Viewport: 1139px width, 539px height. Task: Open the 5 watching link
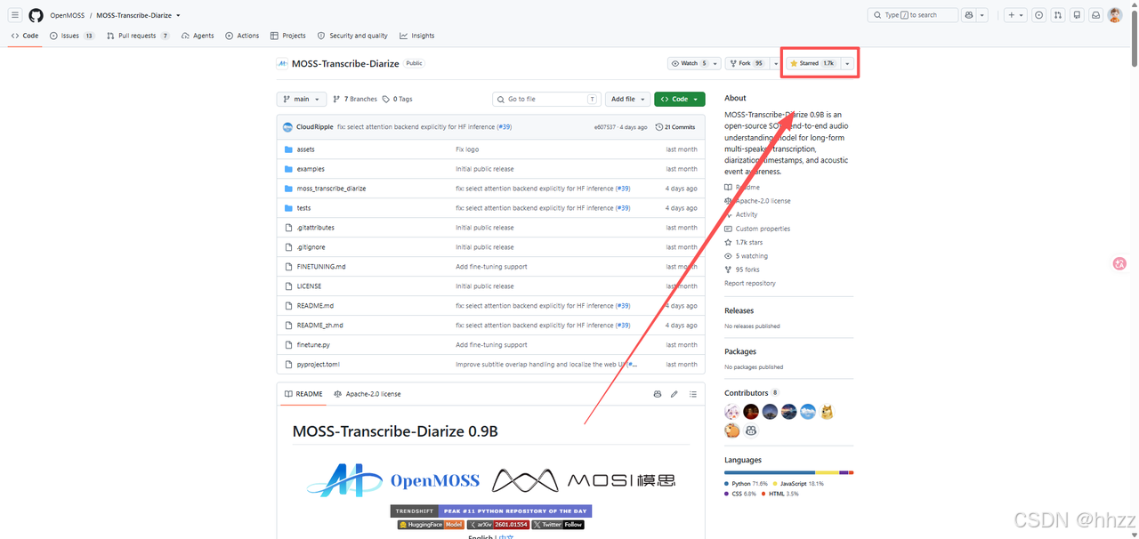[747, 256]
